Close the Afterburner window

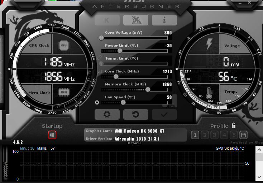coord(249,3)
